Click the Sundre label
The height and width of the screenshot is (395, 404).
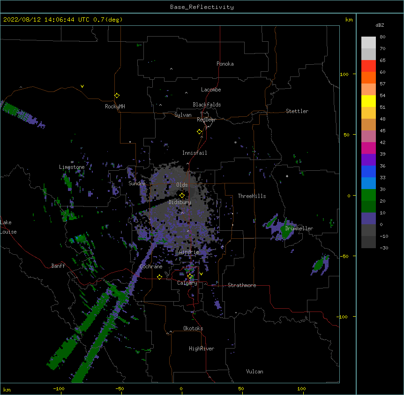(137, 183)
